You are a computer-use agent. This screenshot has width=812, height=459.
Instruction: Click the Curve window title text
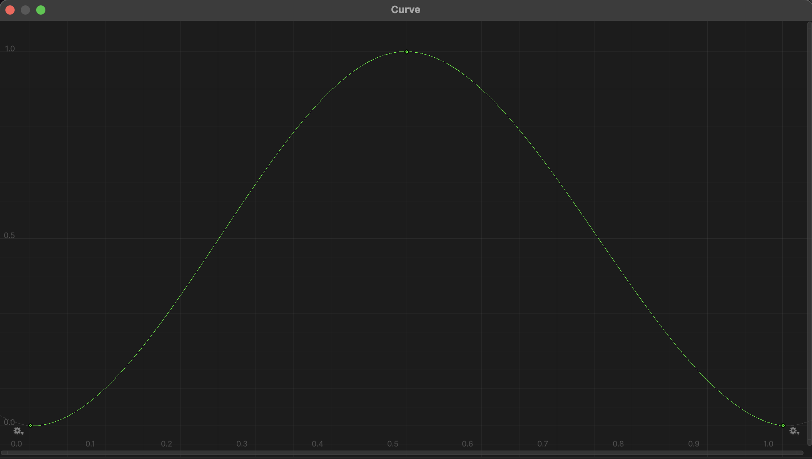coord(406,10)
